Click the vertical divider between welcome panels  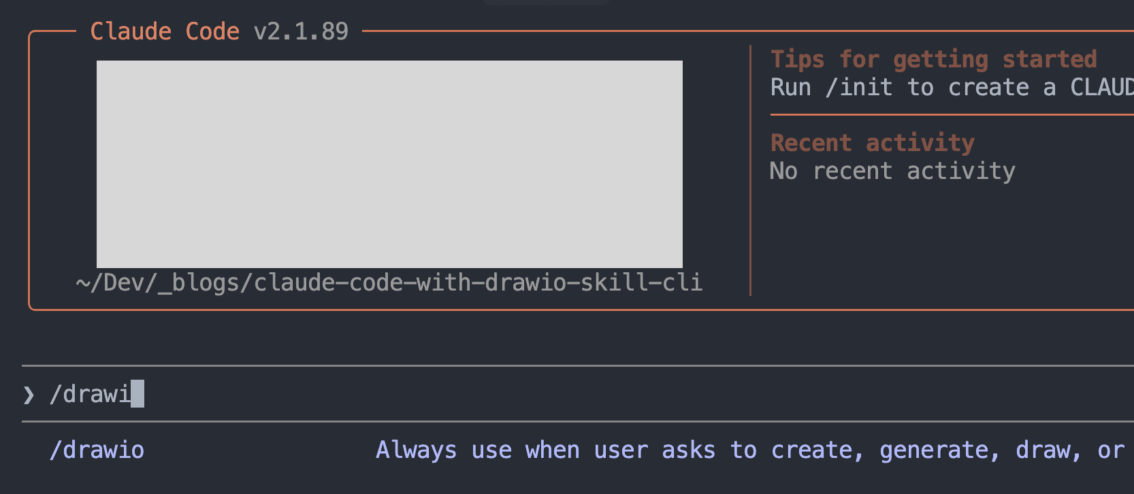tap(750, 170)
